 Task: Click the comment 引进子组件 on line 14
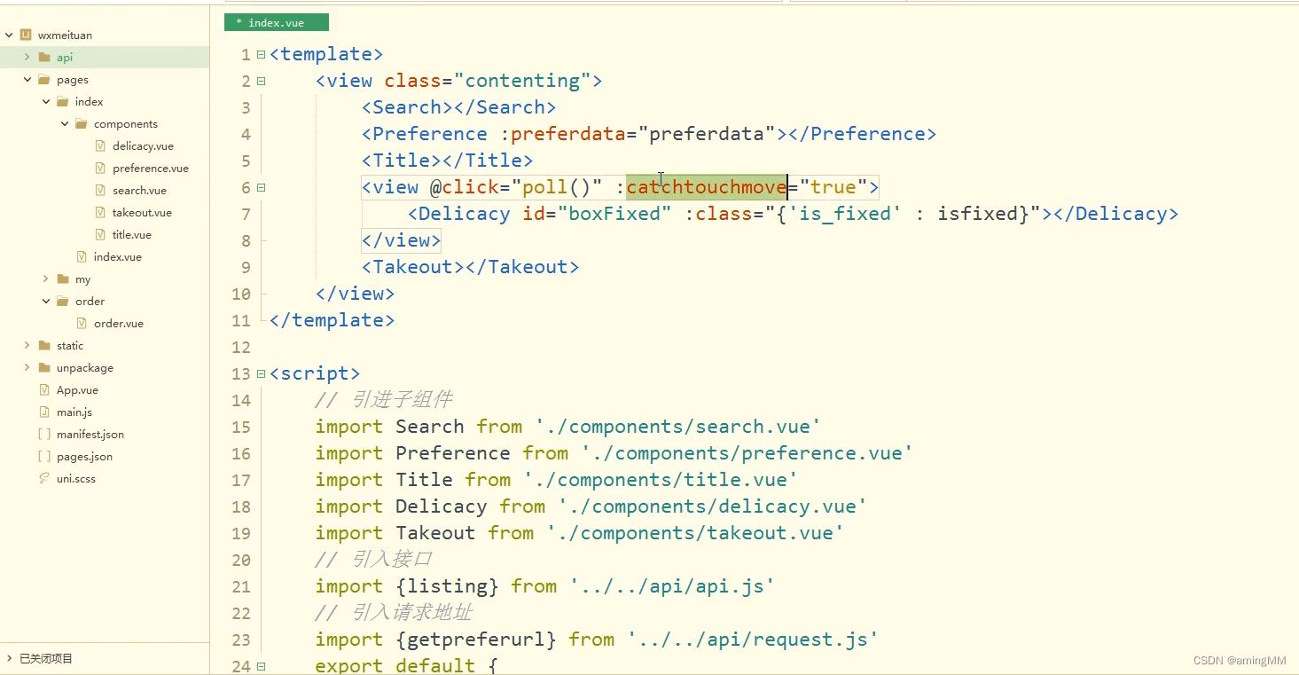point(402,400)
